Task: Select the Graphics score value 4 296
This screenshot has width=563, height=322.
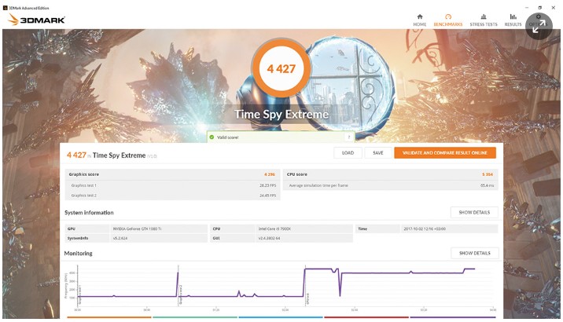Action: click(269, 174)
